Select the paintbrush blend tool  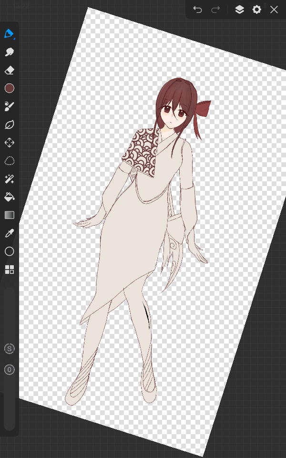[x=9, y=106]
